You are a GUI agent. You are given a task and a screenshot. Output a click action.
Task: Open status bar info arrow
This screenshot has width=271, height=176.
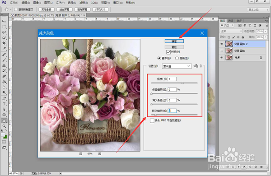click(x=61, y=173)
